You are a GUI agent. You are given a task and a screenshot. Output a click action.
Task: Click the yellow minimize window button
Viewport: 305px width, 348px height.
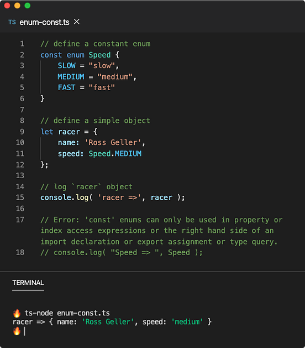(x=17, y=6)
